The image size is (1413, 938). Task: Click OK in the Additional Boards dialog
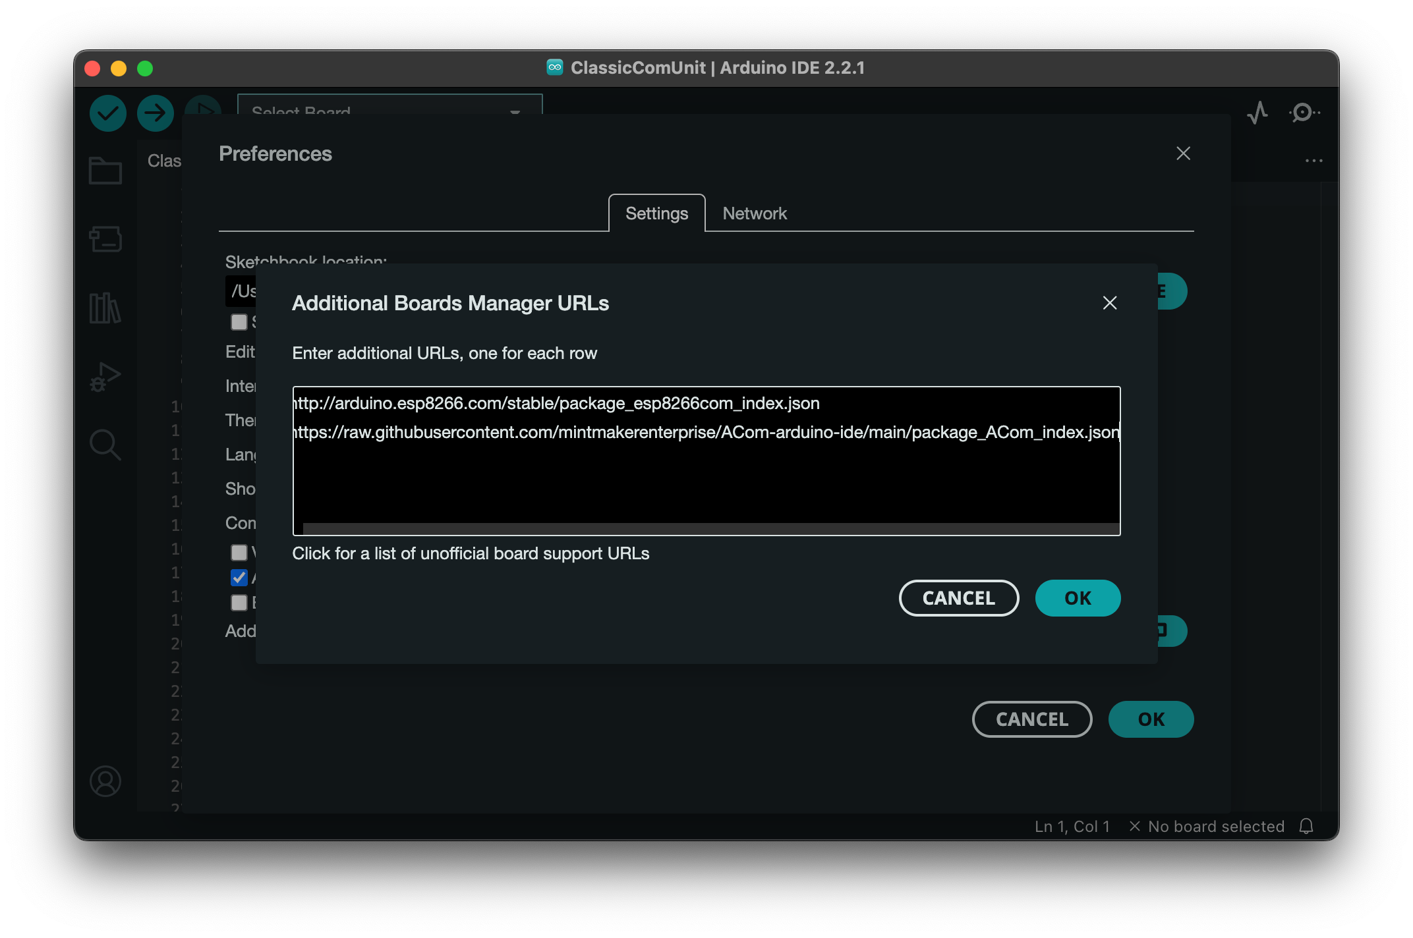tap(1077, 597)
